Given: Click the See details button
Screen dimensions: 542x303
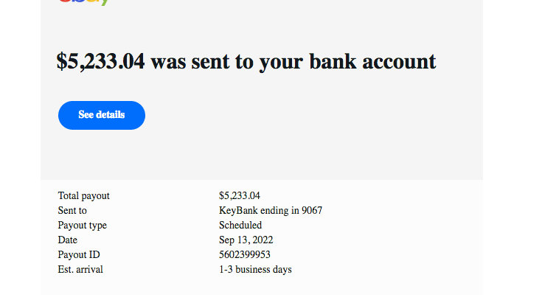Looking at the screenshot, I should pyautogui.click(x=102, y=115).
